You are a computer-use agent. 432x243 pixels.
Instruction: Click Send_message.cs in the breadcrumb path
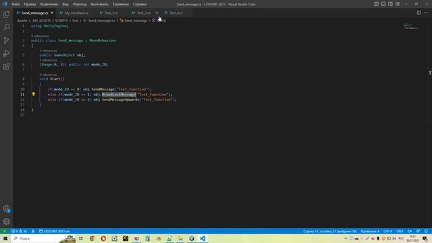coord(99,21)
